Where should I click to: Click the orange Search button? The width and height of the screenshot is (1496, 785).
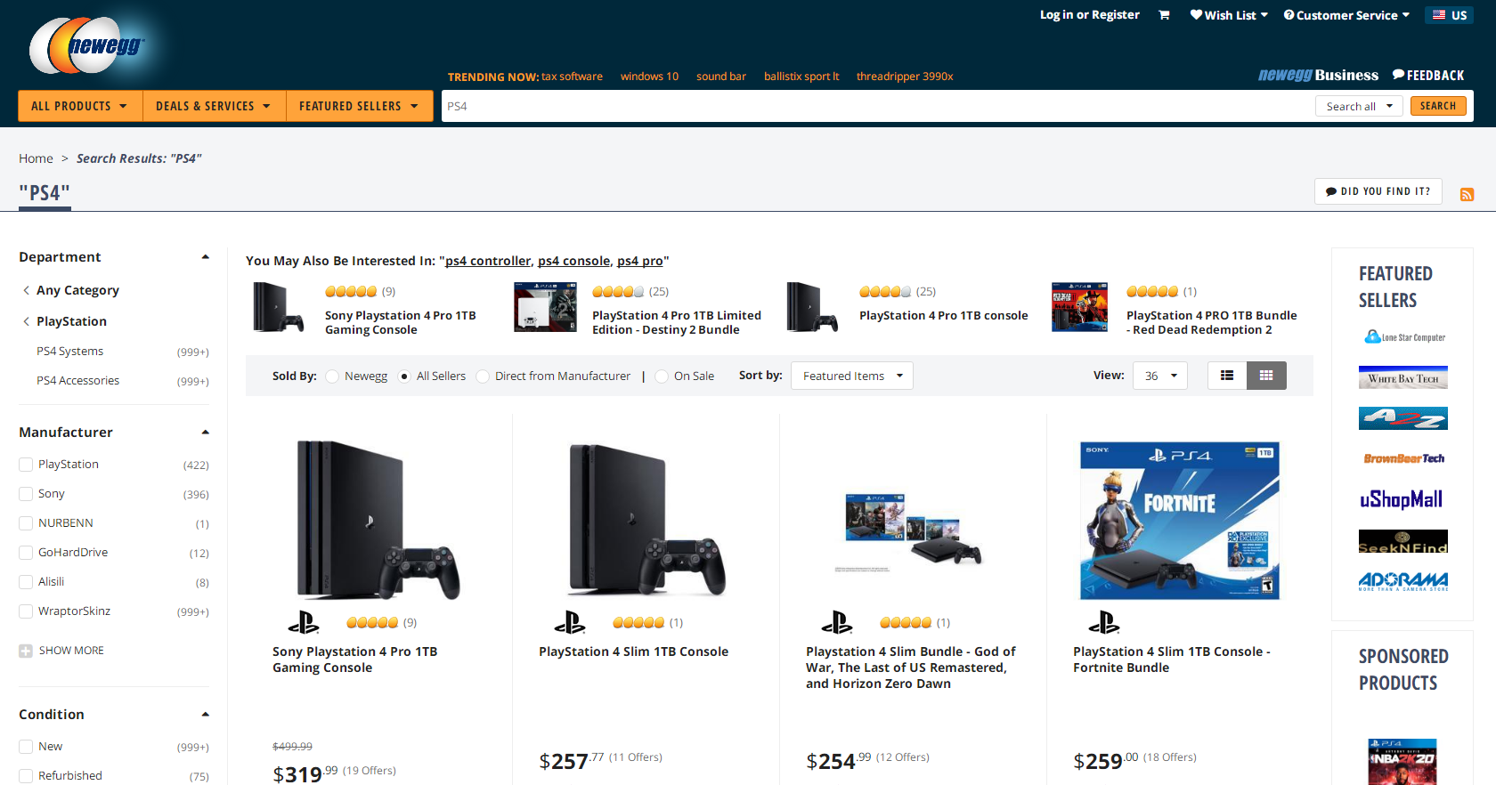pyautogui.click(x=1438, y=106)
